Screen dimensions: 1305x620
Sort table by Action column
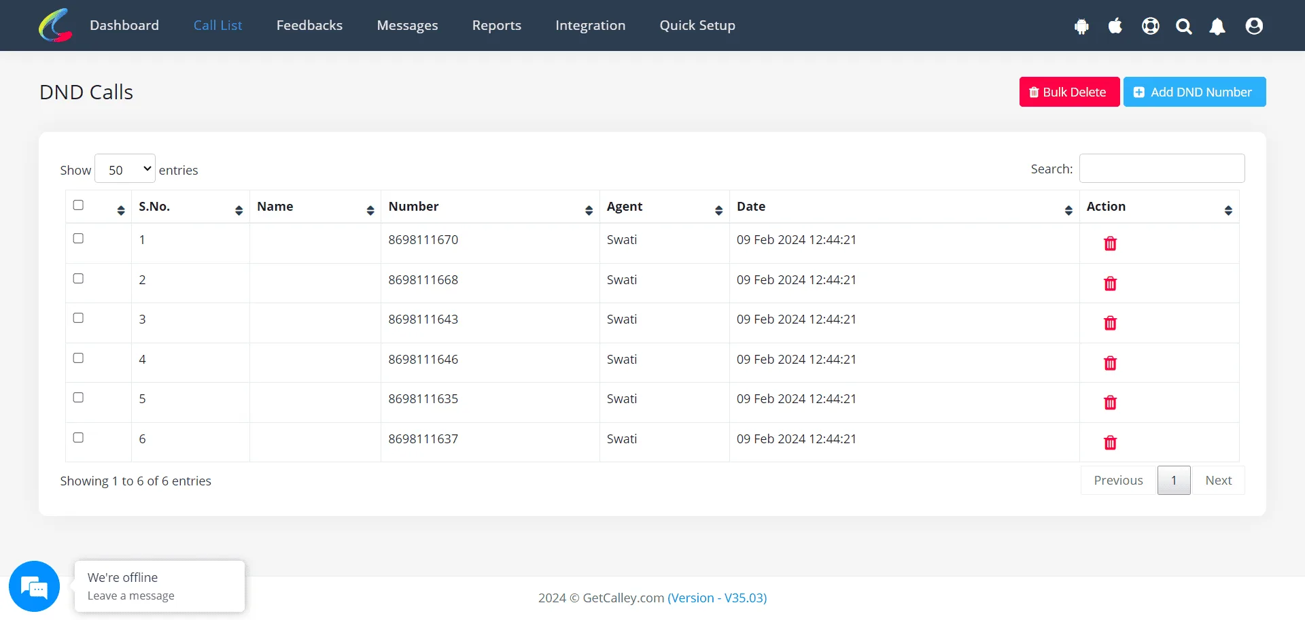coord(1228,210)
